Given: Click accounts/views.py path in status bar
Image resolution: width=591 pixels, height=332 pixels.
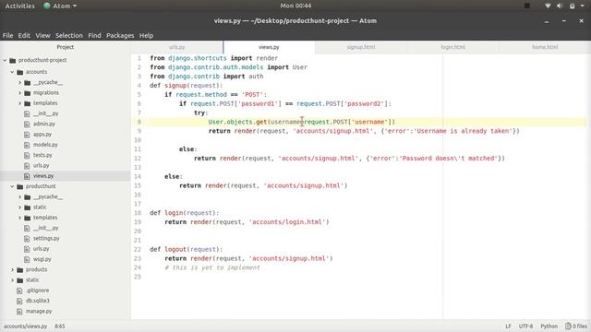Looking at the screenshot, I should click(x=25, y=326).
